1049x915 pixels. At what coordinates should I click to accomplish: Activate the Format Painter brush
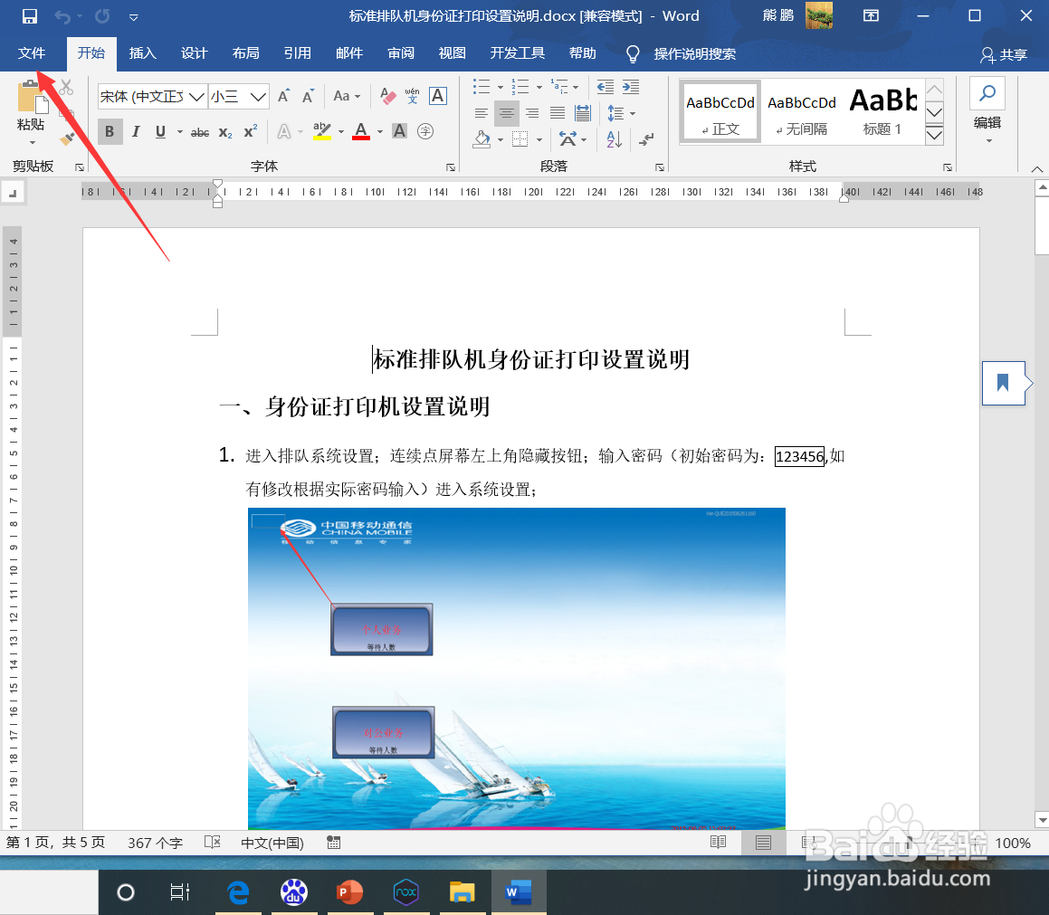[66, 138]
